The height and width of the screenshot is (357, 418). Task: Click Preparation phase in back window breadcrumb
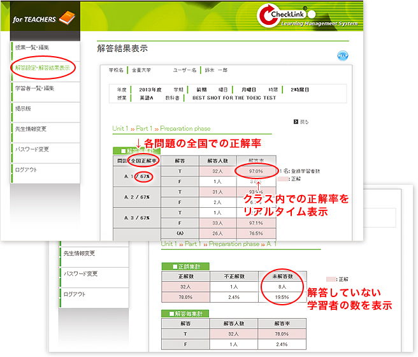pos(234,244)
